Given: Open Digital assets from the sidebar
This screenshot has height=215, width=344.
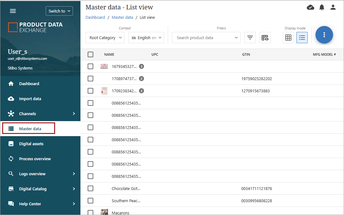Looking at the screenshot, I should tap(31, 144).
